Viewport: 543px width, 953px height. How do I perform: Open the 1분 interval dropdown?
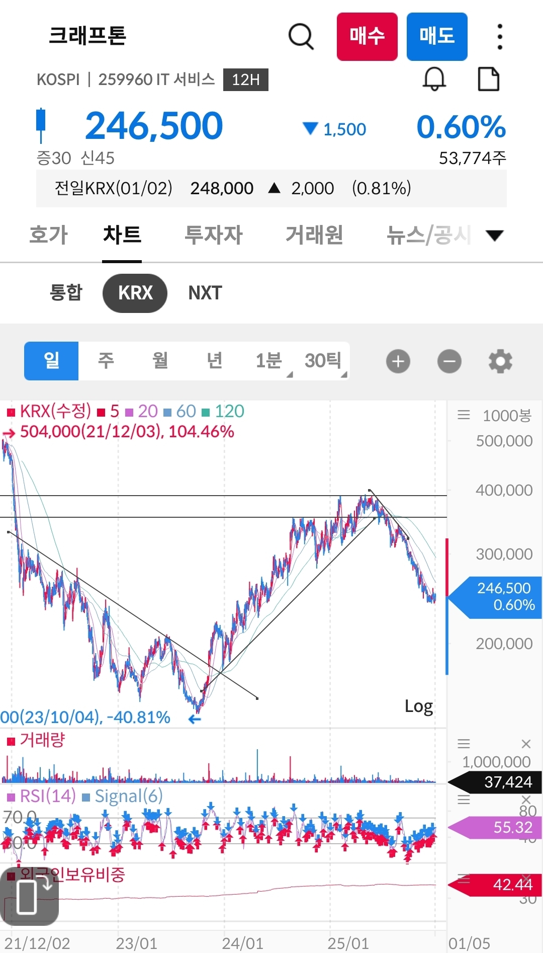click(x=268, y=361)
